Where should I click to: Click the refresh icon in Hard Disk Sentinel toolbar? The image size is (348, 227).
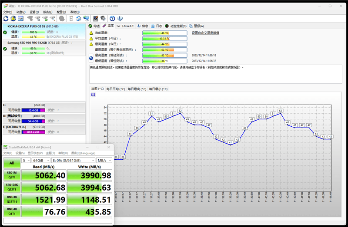tap(6, 19)
